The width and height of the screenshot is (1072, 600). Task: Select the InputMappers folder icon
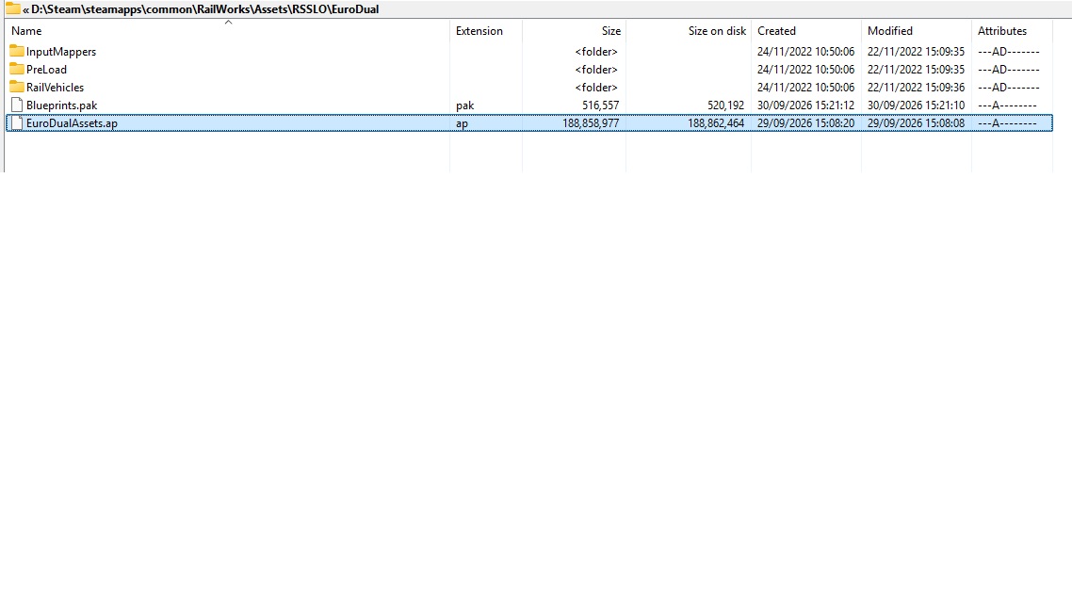[16, 51]
